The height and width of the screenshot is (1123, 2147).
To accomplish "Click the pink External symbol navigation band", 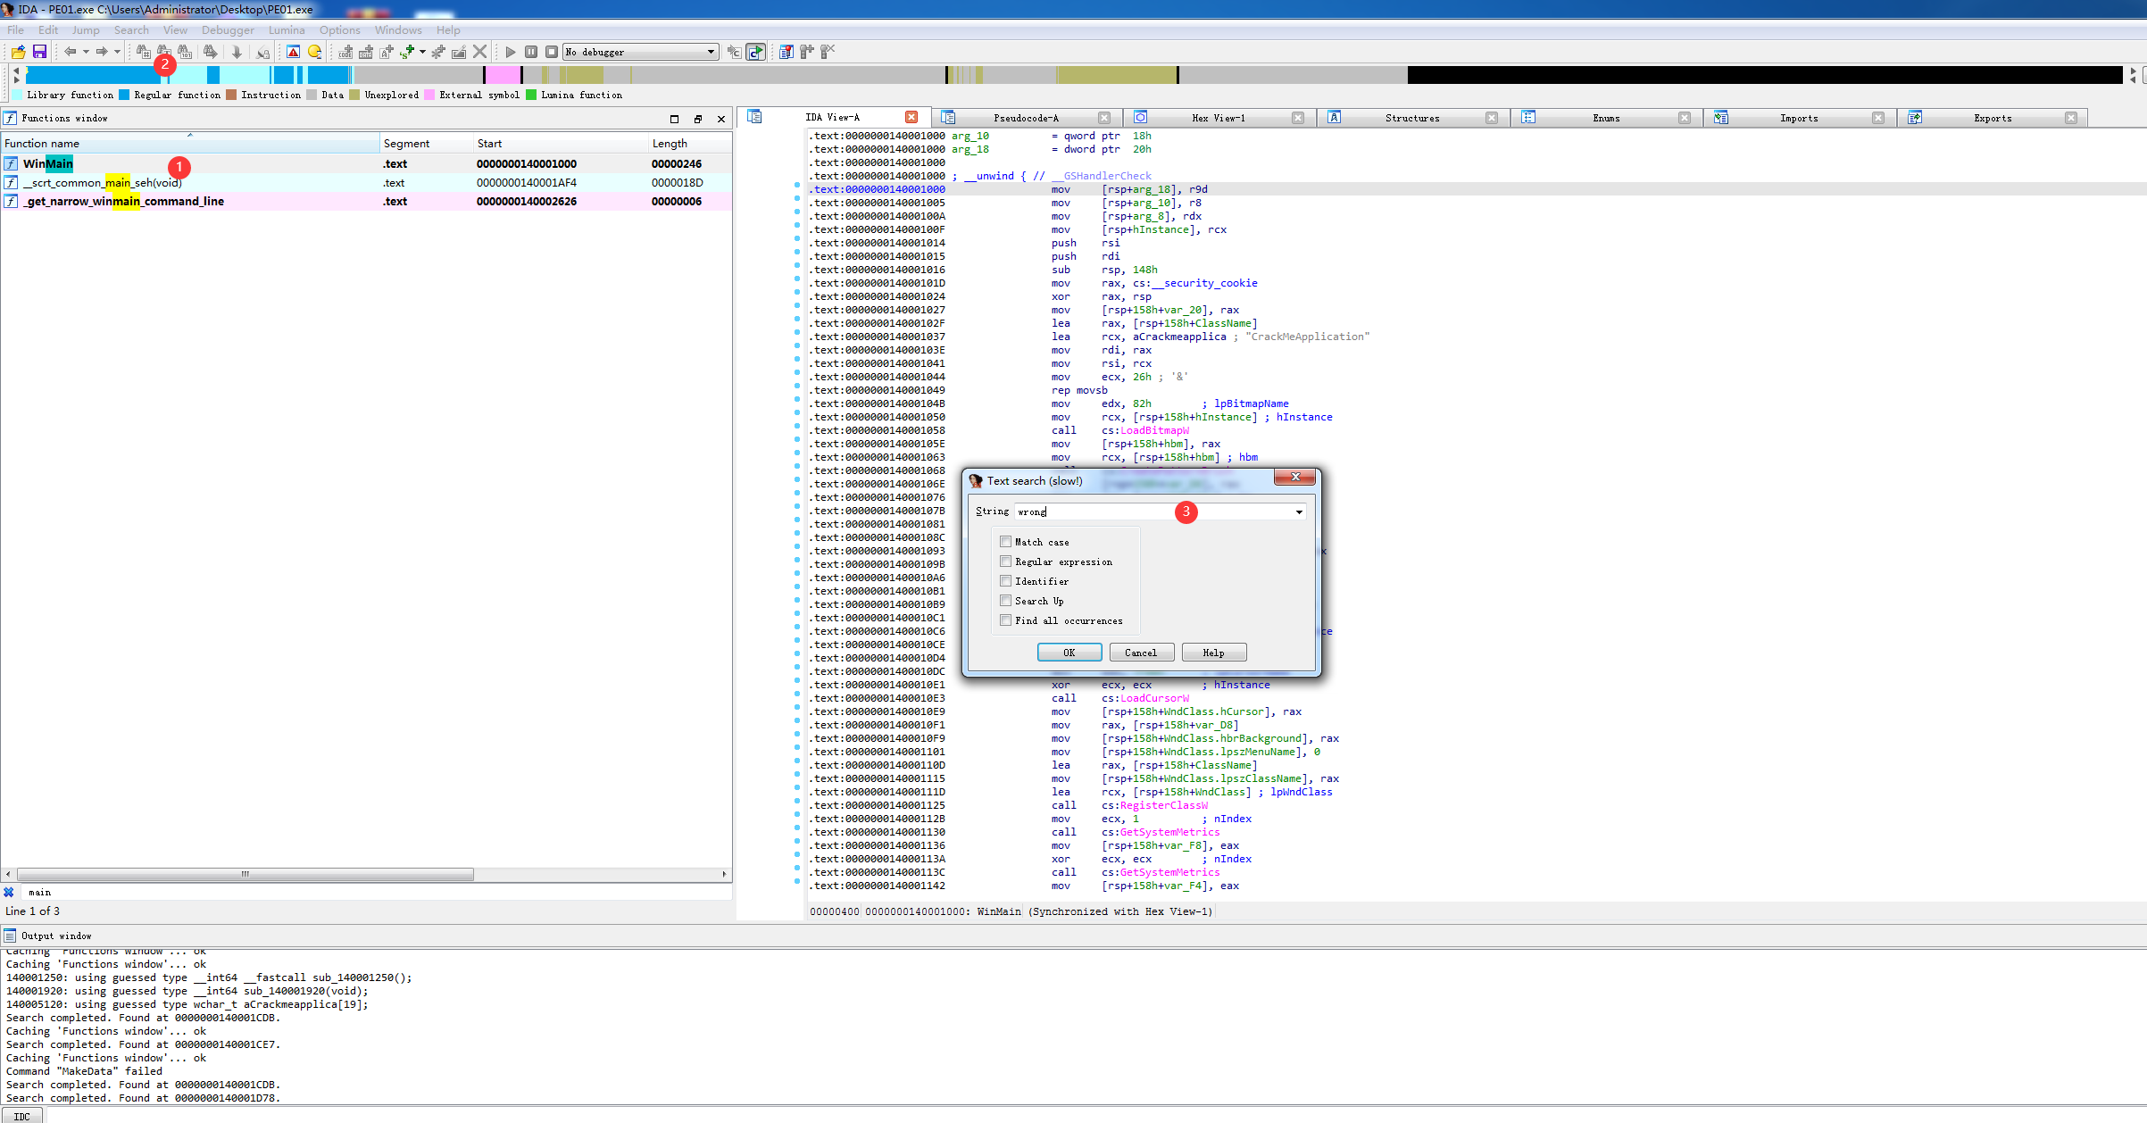I will click(503, 75).
